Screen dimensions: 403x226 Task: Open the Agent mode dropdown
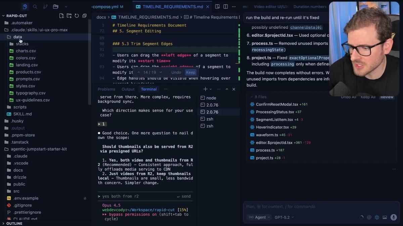click(259, 217)
